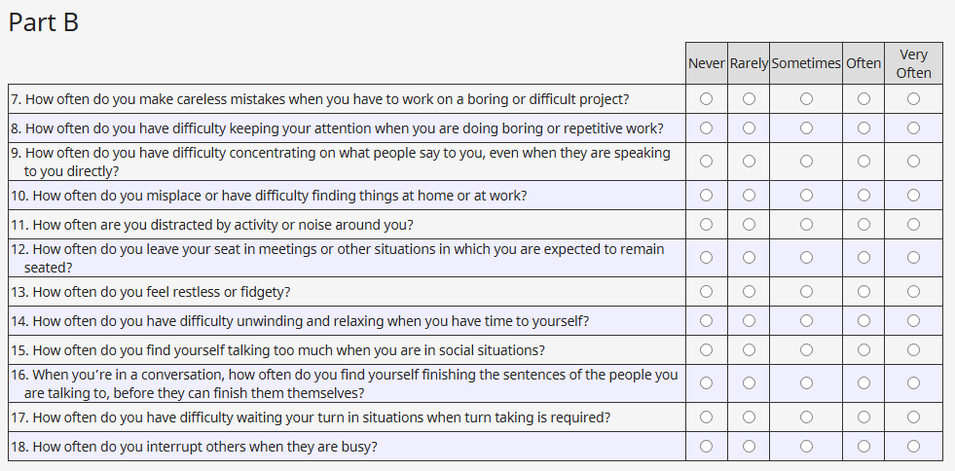Mark Sometimes for question 14 difficulty unwinding

(806, 320)
